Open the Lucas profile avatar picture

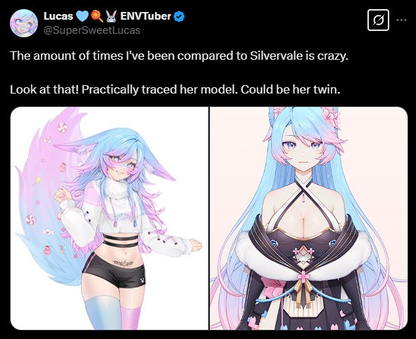pos(24,23)
